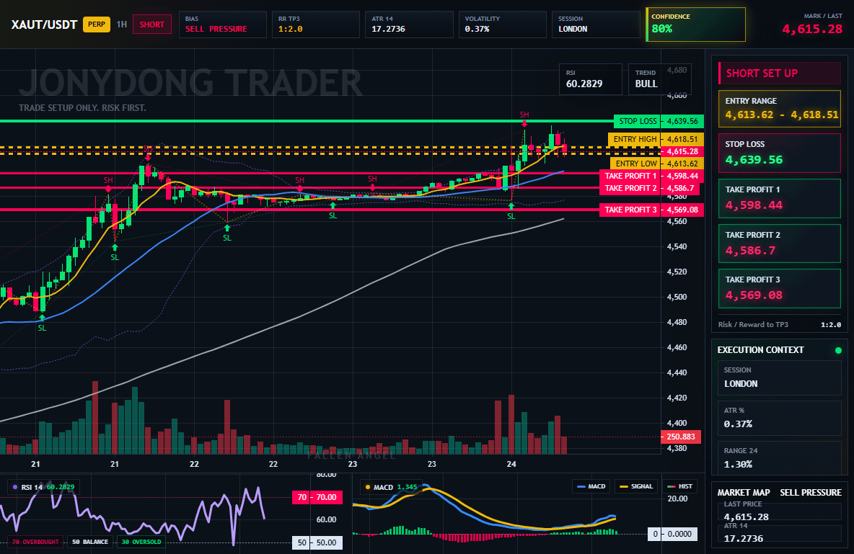Click the 70 OVERBOUGHT legend tag

(35, 542)
